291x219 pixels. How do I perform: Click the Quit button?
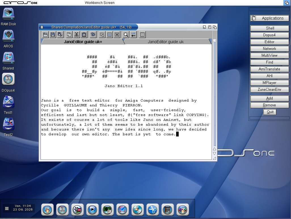tap(270, 112)
